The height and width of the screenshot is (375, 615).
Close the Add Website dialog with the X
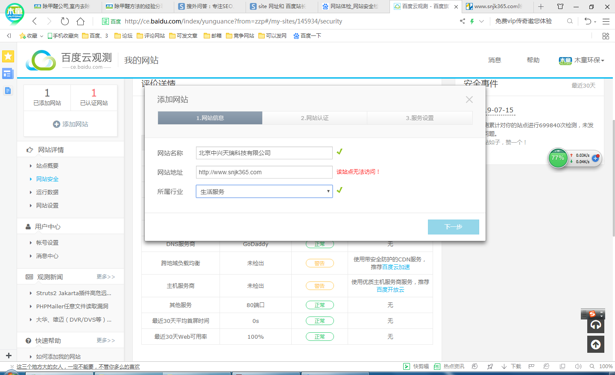(469, 100)
